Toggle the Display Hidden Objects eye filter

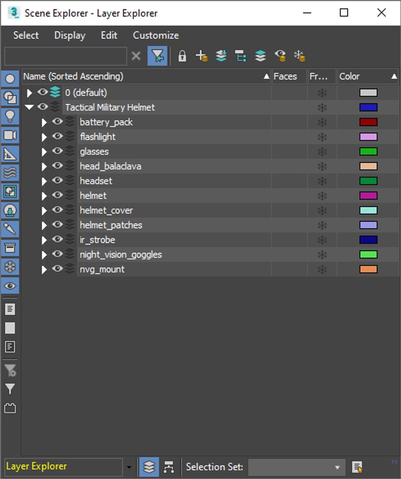click(10, 286)
